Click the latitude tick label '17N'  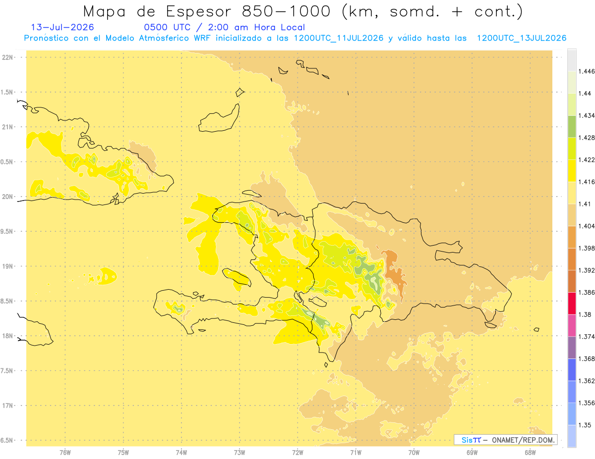(7, 406)
